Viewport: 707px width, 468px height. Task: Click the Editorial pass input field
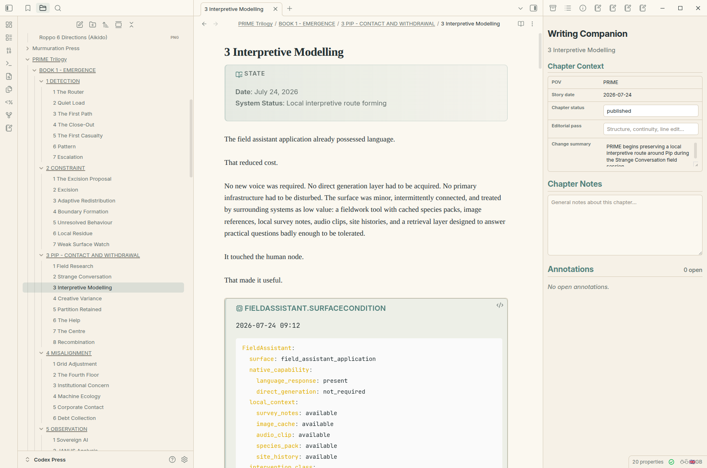tap(650, 129)
